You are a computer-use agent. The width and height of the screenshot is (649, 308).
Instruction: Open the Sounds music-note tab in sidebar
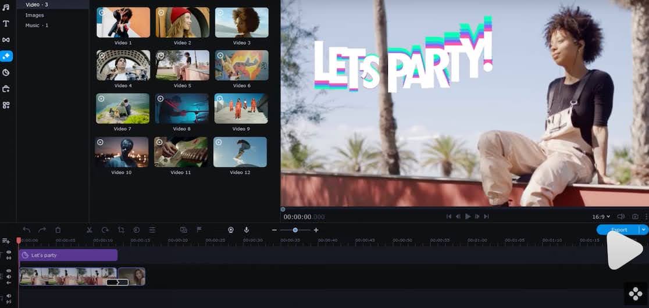6,8
